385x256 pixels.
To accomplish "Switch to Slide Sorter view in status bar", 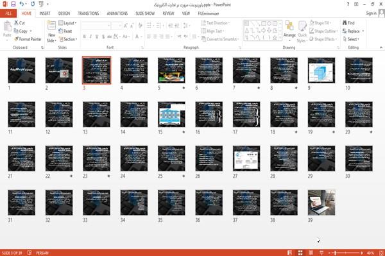I will [300, 253].
